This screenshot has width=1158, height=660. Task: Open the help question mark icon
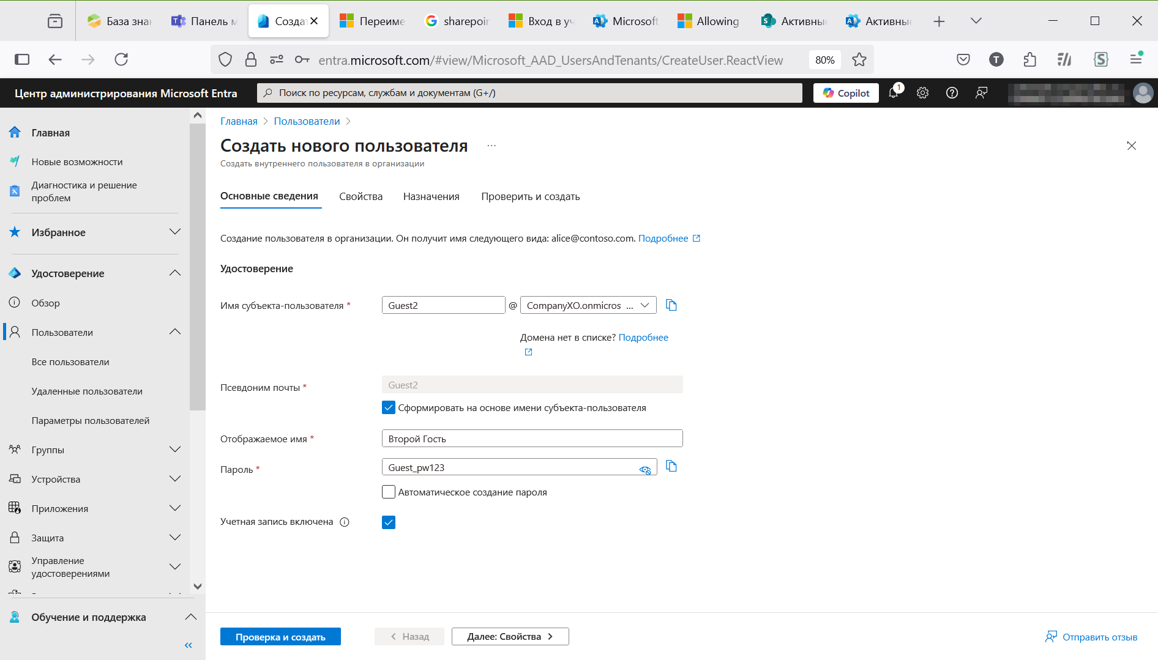pyautogui.click(x=952, y=93)
